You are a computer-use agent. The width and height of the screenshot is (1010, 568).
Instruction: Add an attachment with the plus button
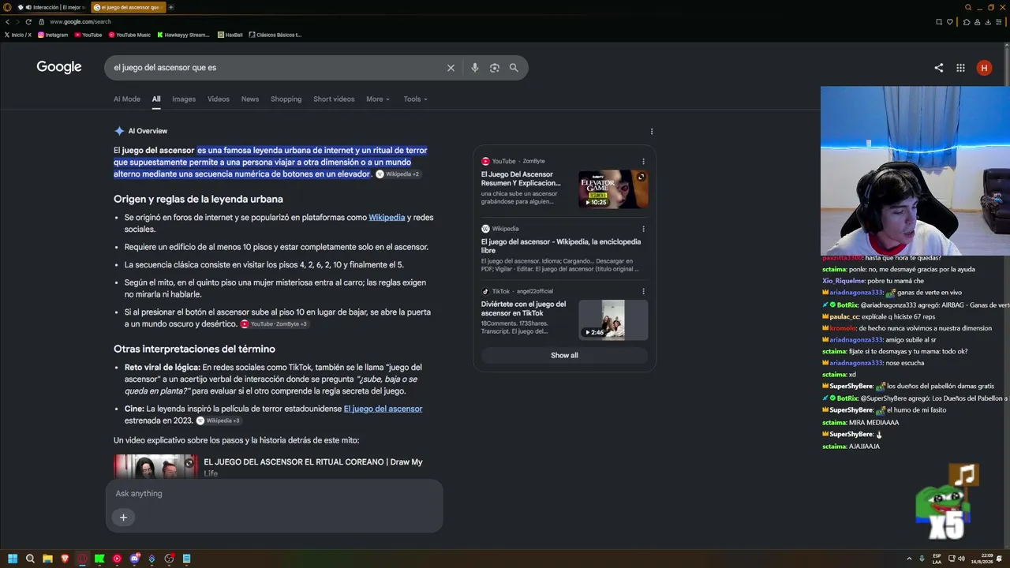[x=123, y=518]
